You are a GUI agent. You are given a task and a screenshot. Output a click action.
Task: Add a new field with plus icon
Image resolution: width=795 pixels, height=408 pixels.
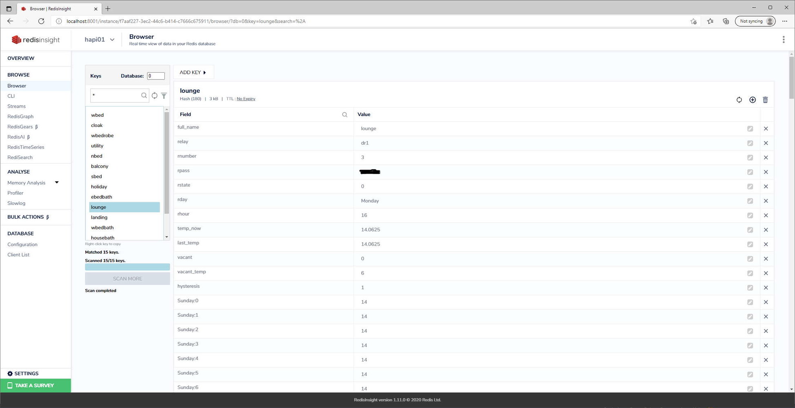click(753, 100)
